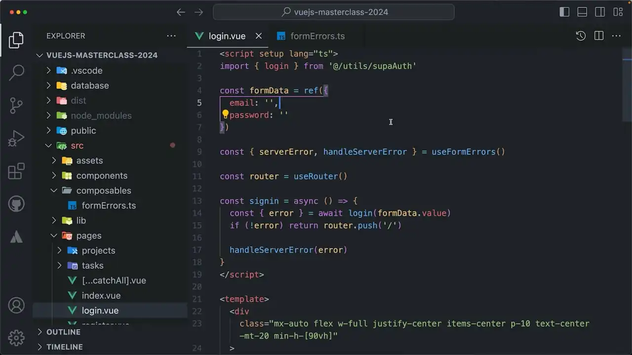
Task: Open the Atlassian view in activity bar
Action: 16,237
